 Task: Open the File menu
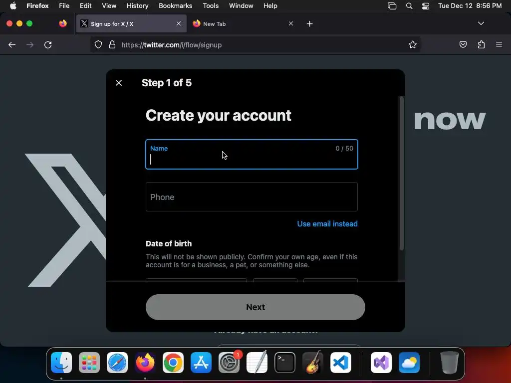[64, 6]
